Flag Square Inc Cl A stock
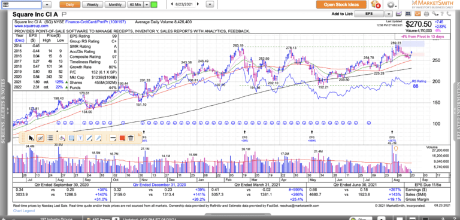 65,14
